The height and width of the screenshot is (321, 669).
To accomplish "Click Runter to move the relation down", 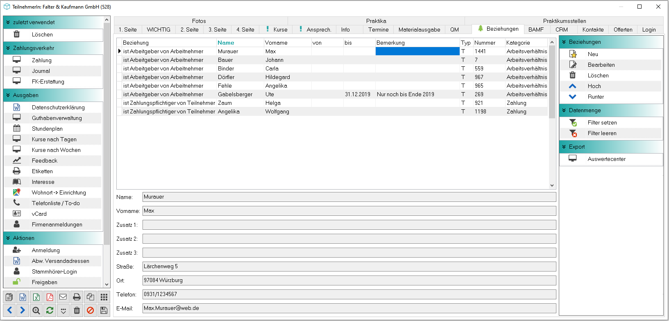I will (596, 97).
